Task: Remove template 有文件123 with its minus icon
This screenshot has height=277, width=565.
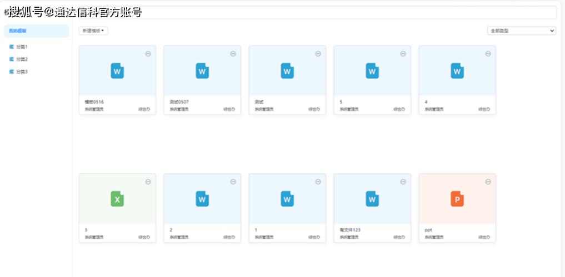Action: [403, 182]
